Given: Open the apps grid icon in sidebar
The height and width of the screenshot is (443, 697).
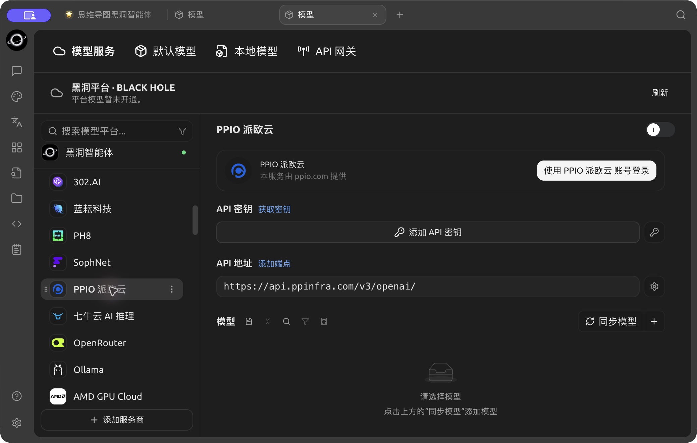Looking at the screenshot, I should tap(17, 147).
